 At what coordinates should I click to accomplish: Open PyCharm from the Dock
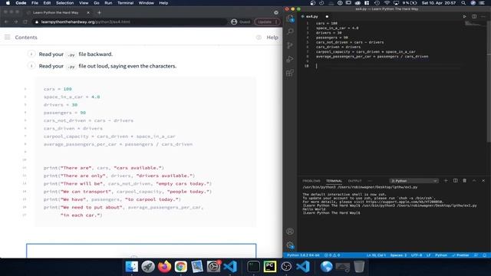pyautogui.click(x=269, y=267)
